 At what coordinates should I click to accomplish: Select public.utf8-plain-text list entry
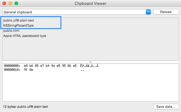18,20
